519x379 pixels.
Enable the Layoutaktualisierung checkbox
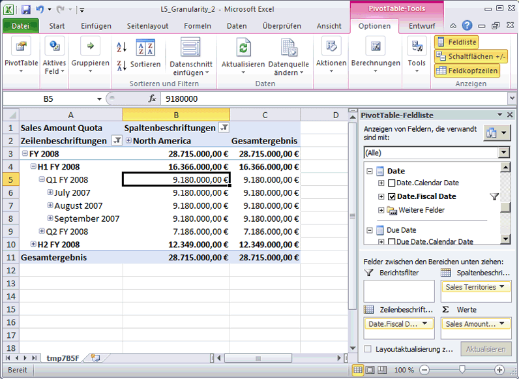[368, 349]
